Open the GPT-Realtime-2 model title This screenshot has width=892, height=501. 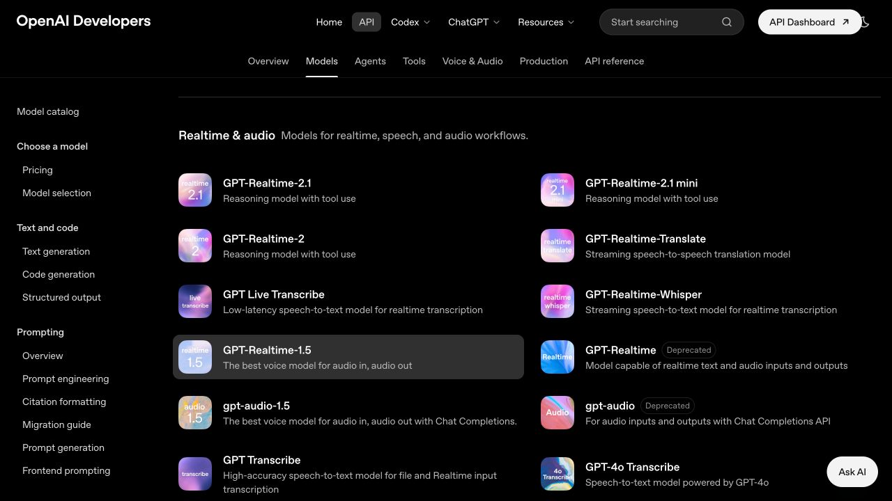pos(263,239)
